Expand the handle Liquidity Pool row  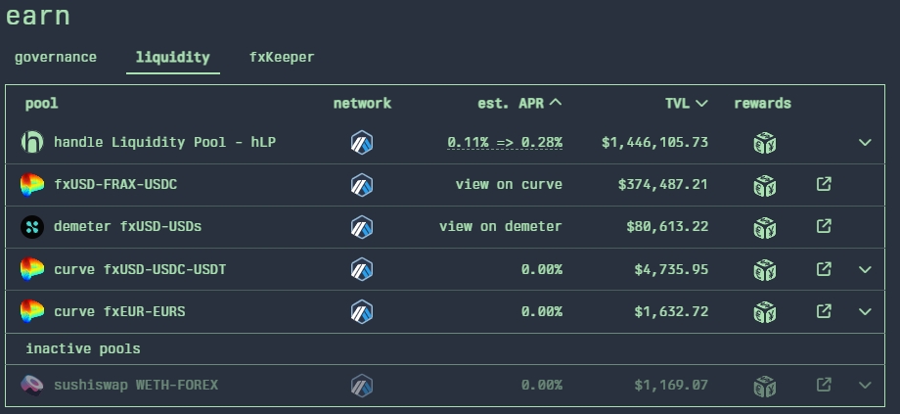[865, 142]
